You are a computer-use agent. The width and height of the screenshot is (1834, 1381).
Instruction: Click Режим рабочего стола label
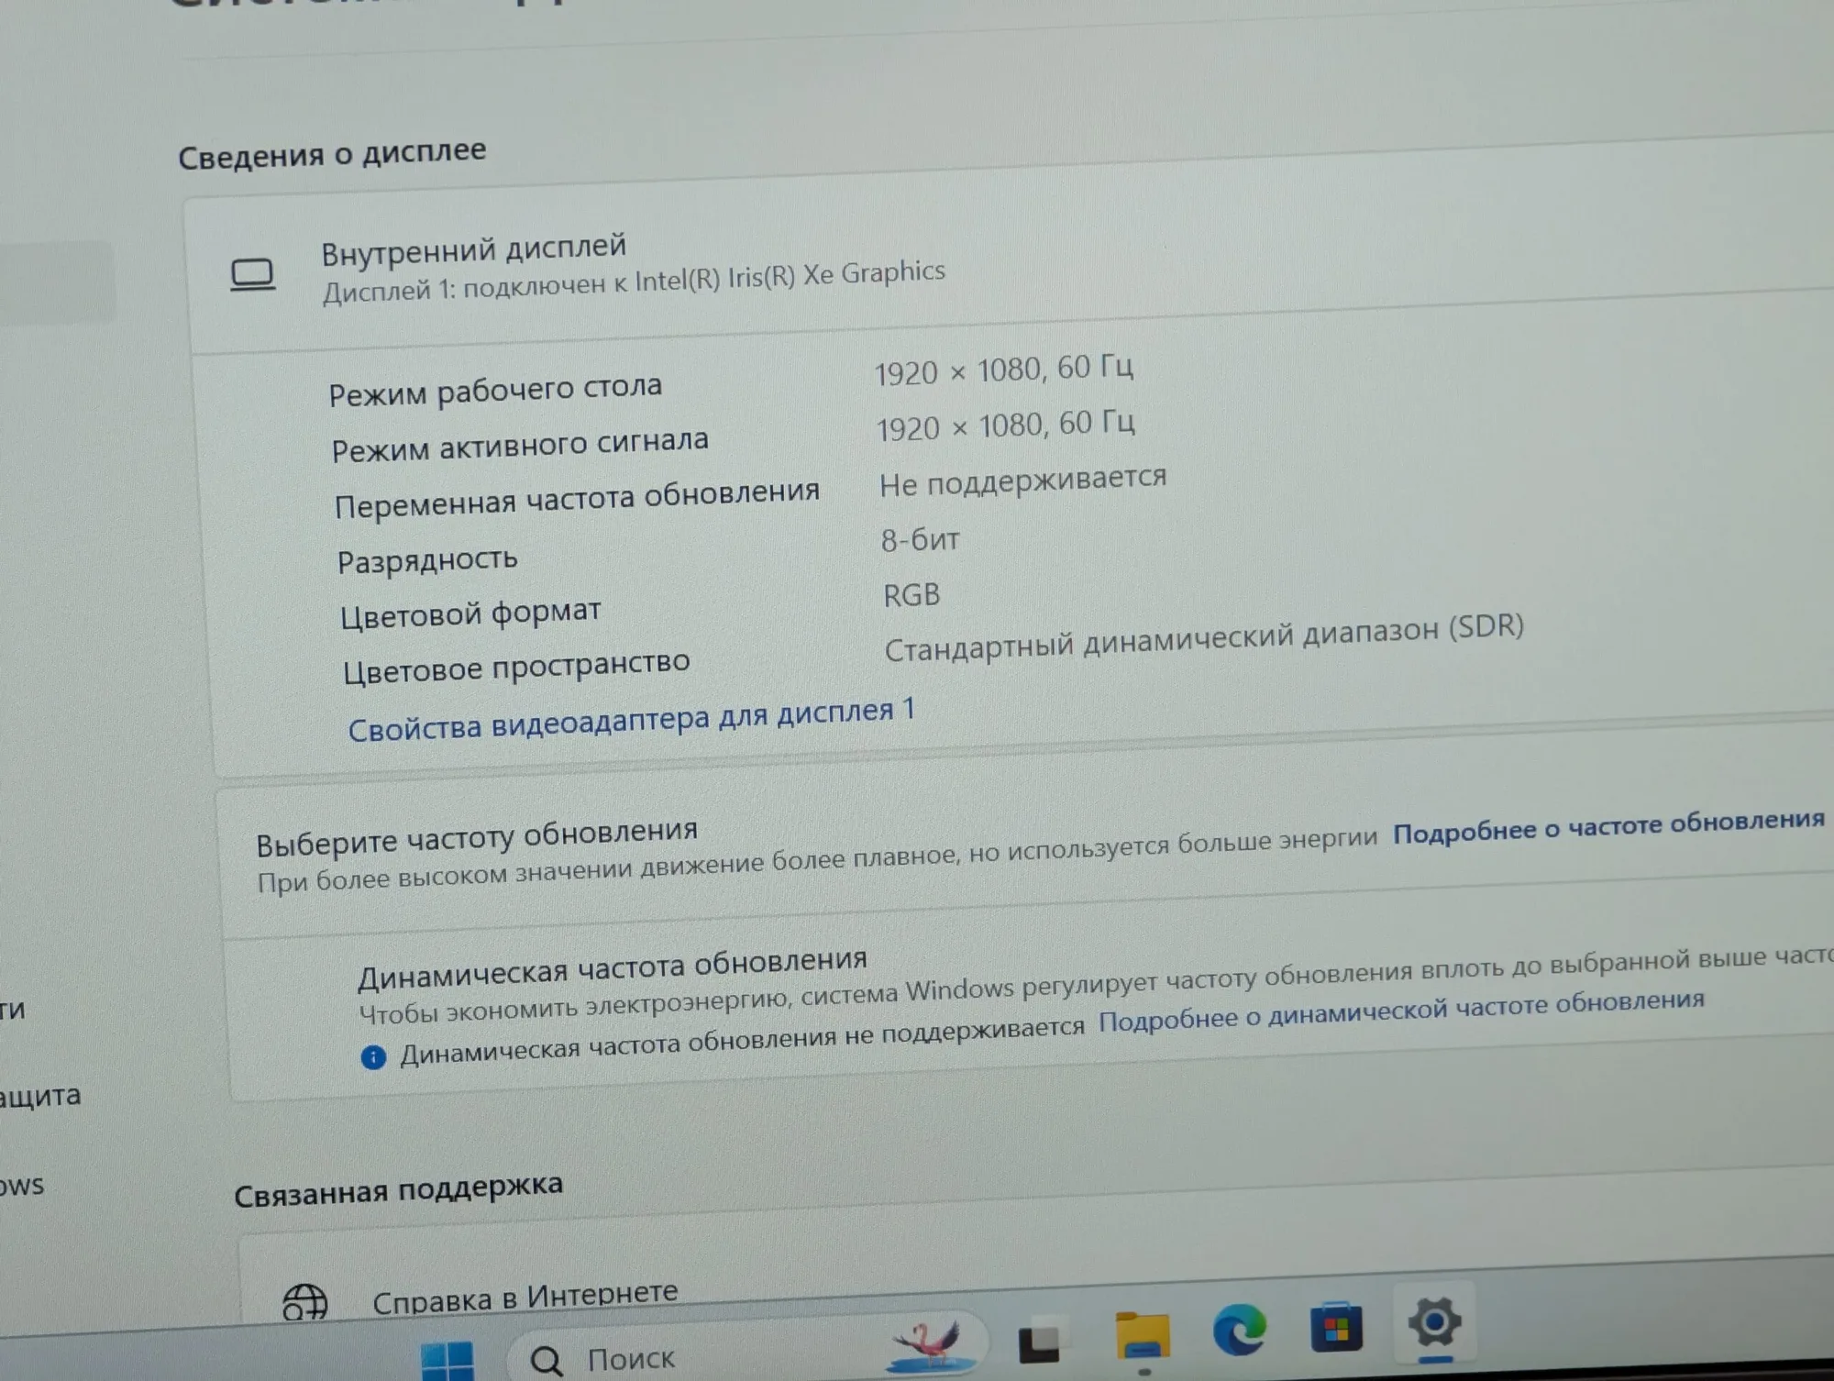[x=495, y=390]
